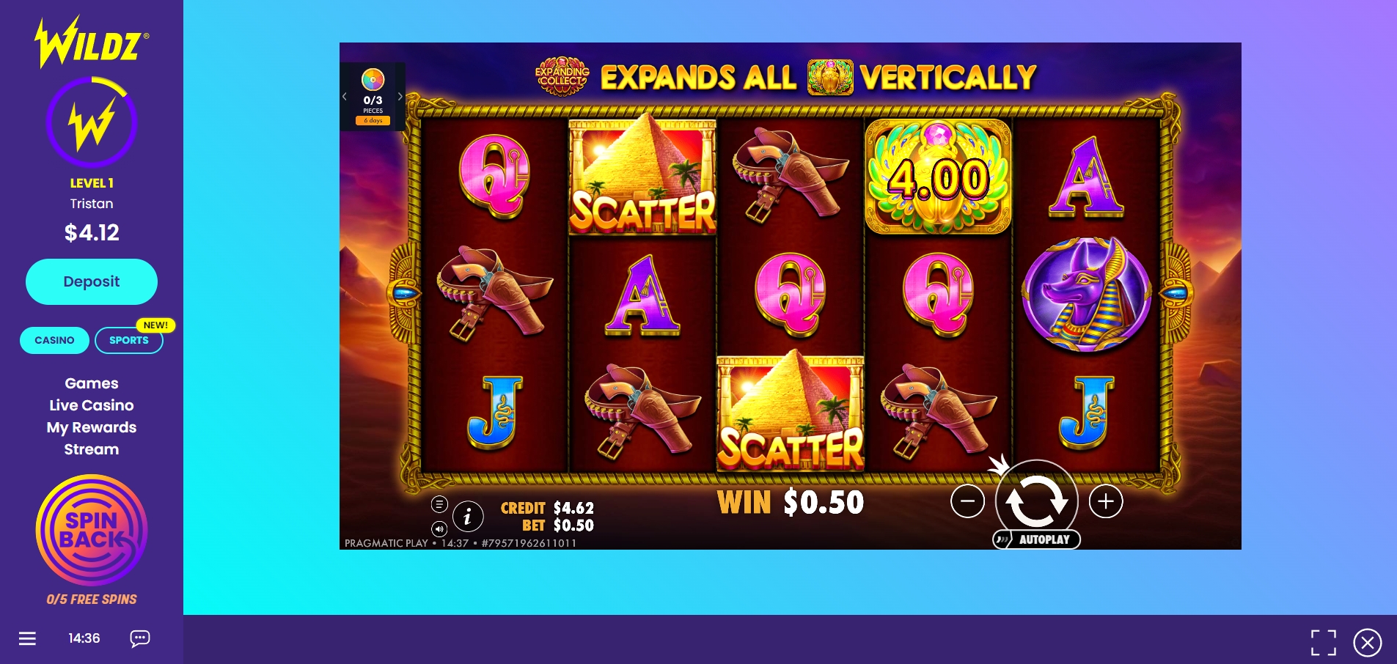Screen dimensions: 1397x664
Task: Open My Rewards page
Action: point(92,427)
